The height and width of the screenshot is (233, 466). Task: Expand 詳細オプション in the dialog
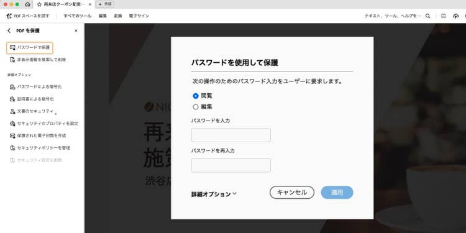pos(214,194)
